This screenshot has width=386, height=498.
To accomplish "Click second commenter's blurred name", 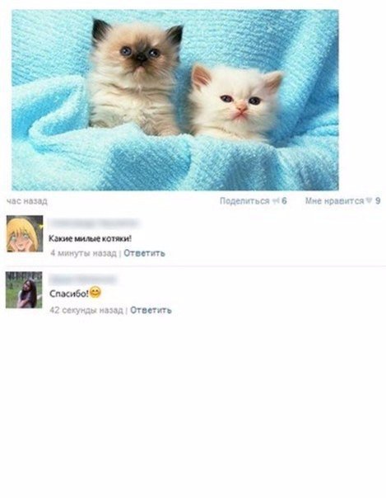I will click(83, 280).
